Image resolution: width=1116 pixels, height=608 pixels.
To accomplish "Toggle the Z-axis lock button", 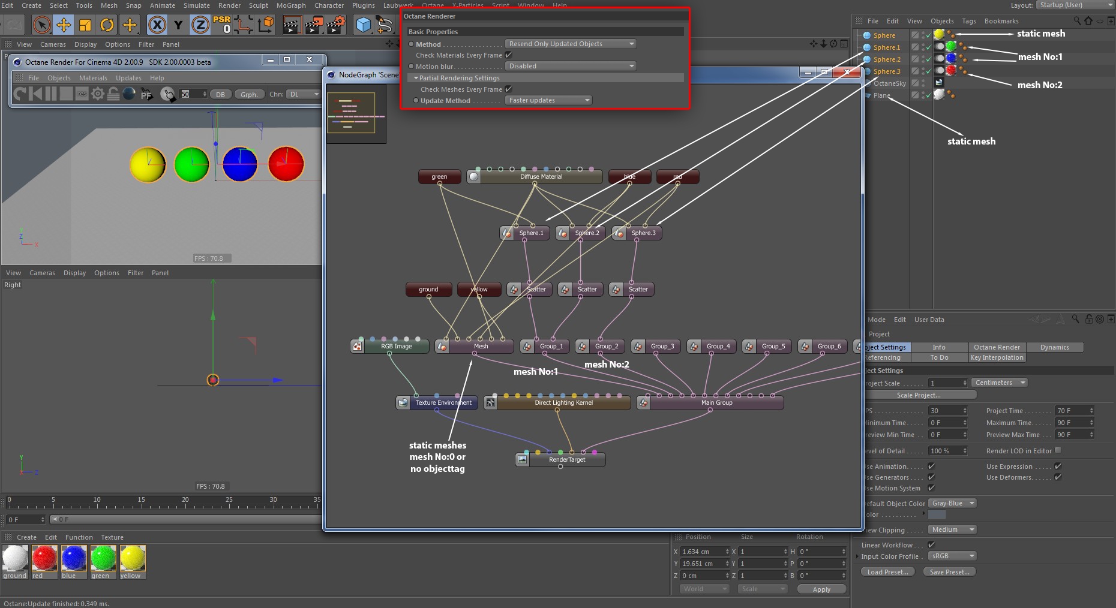I will click(200, 25).
